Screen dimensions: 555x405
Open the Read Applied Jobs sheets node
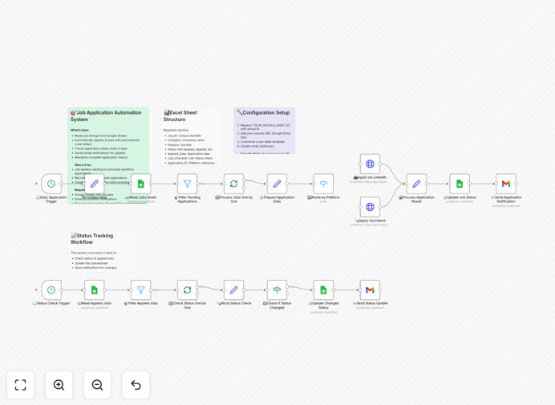[x=95, y=290]
